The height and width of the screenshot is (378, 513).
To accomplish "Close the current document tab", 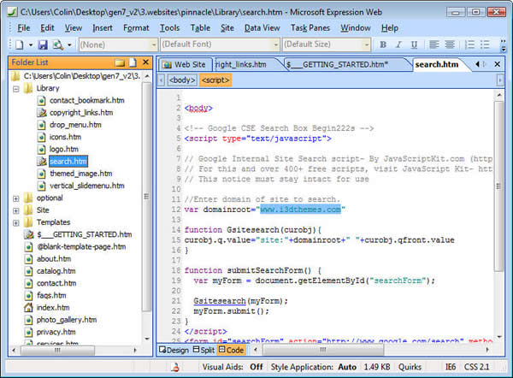I will click(498, 64).
